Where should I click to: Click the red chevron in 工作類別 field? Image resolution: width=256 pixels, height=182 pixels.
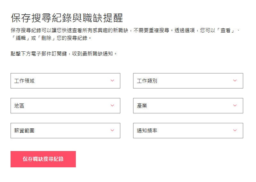235,81
